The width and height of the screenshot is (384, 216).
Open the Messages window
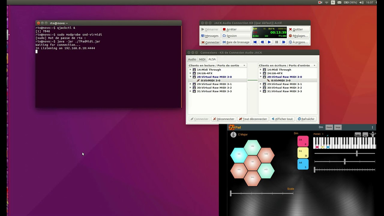[210, 36]
